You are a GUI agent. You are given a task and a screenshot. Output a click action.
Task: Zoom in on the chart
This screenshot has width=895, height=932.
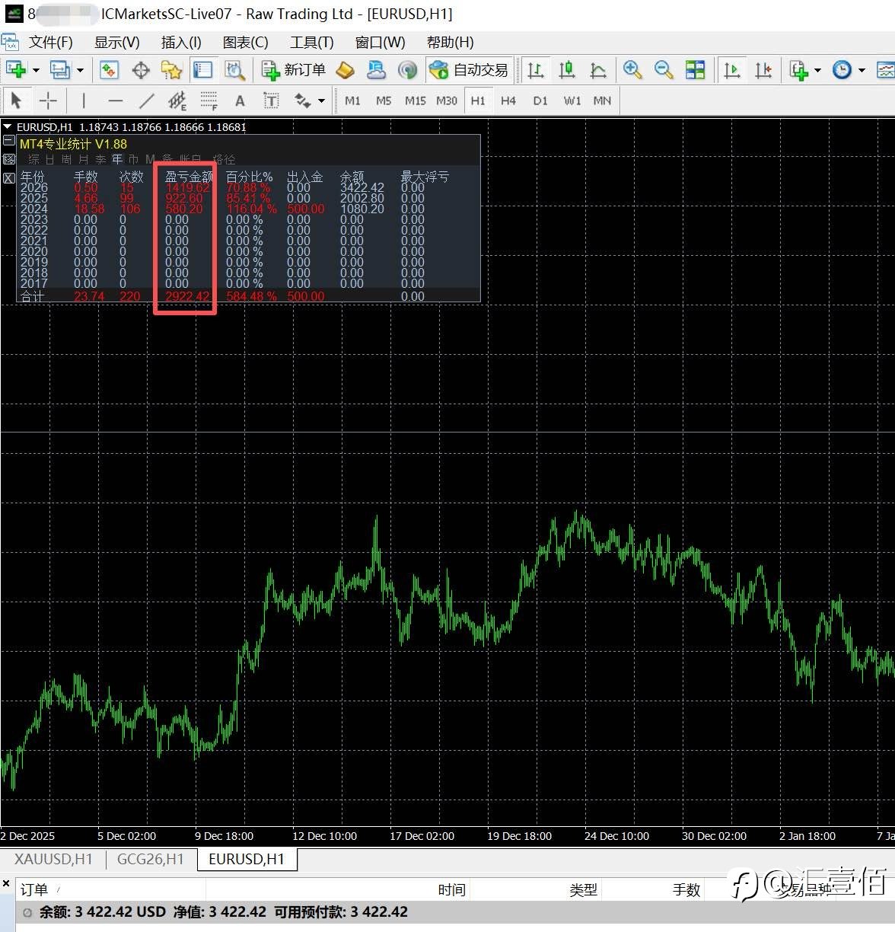pyautogui.click(x=632, y=70)
